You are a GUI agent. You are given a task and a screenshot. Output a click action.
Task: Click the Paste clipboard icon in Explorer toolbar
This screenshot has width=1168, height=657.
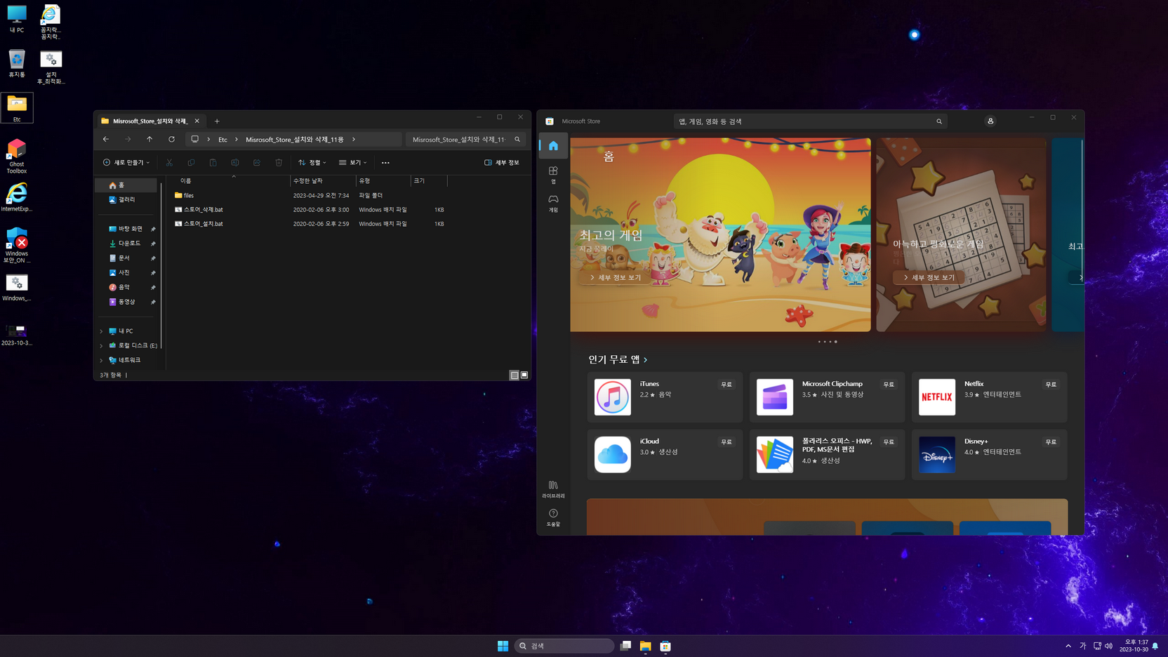[x=213, y=162]
